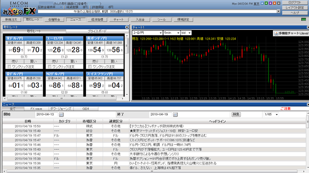The width and height of the screenshot is (309, 173).
Task: Click the スイスフラン/円 ask price 86.04
Action: point(114,85)
